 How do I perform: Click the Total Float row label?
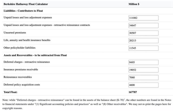(x=10, y=92)
